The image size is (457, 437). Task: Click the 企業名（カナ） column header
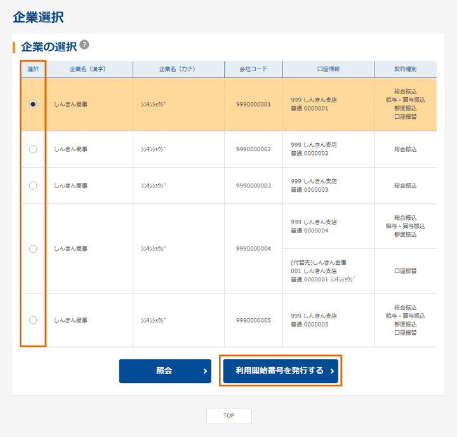178,69
